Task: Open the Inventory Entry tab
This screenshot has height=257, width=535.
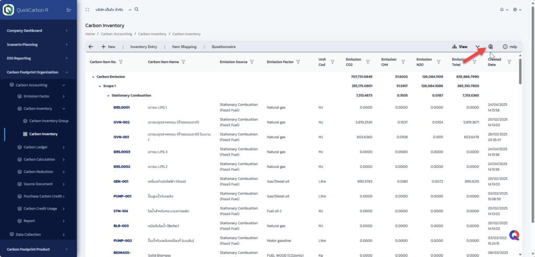Action: click(144, 46)
